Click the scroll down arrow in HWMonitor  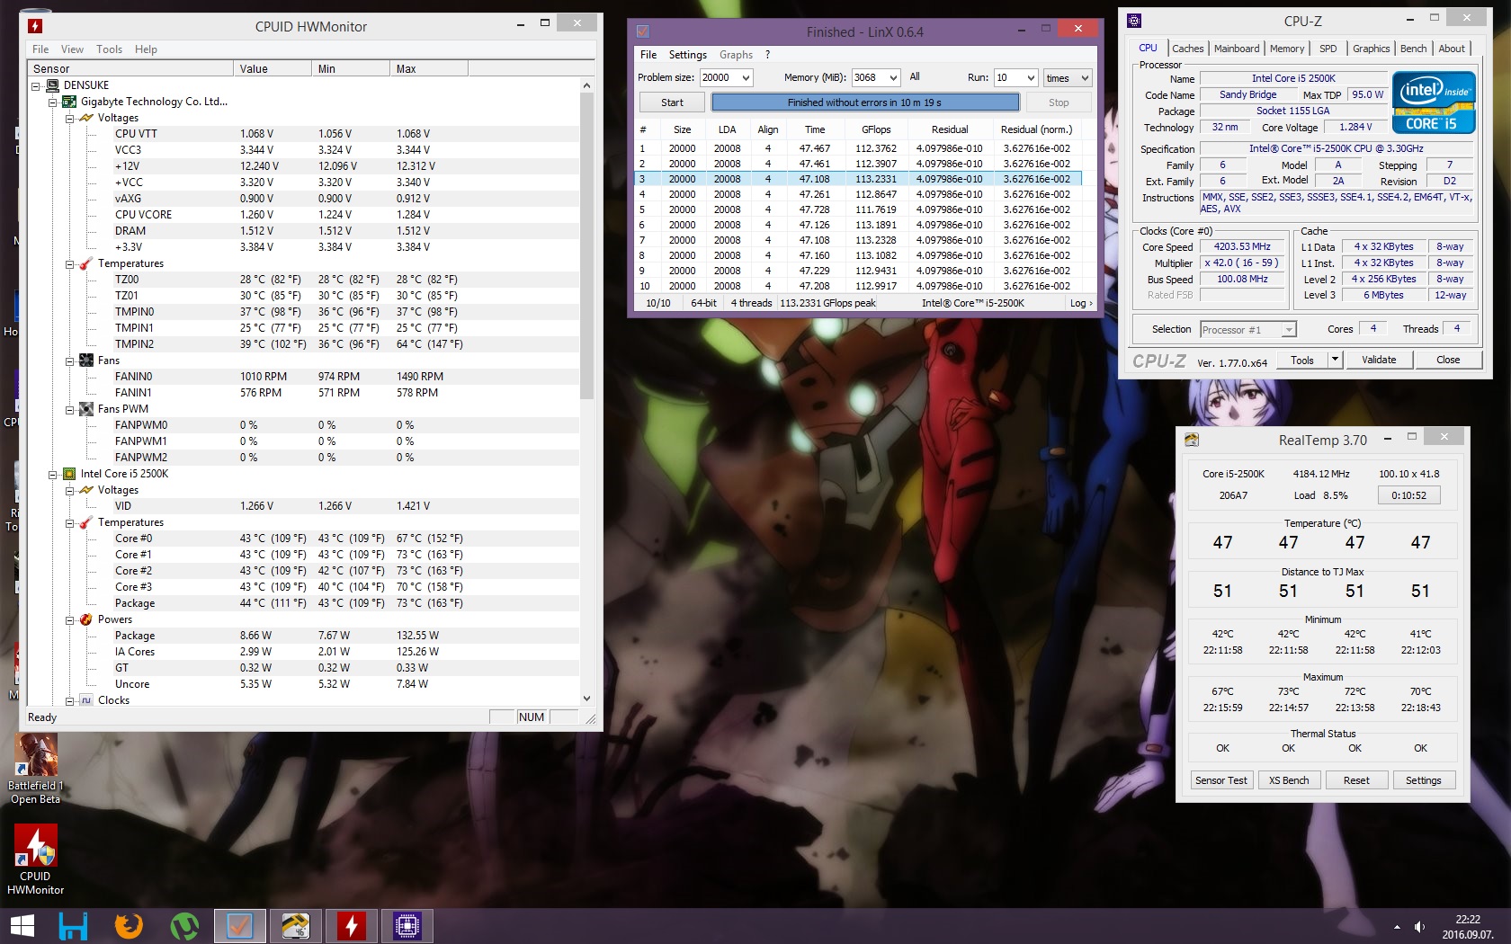point(586,699)
